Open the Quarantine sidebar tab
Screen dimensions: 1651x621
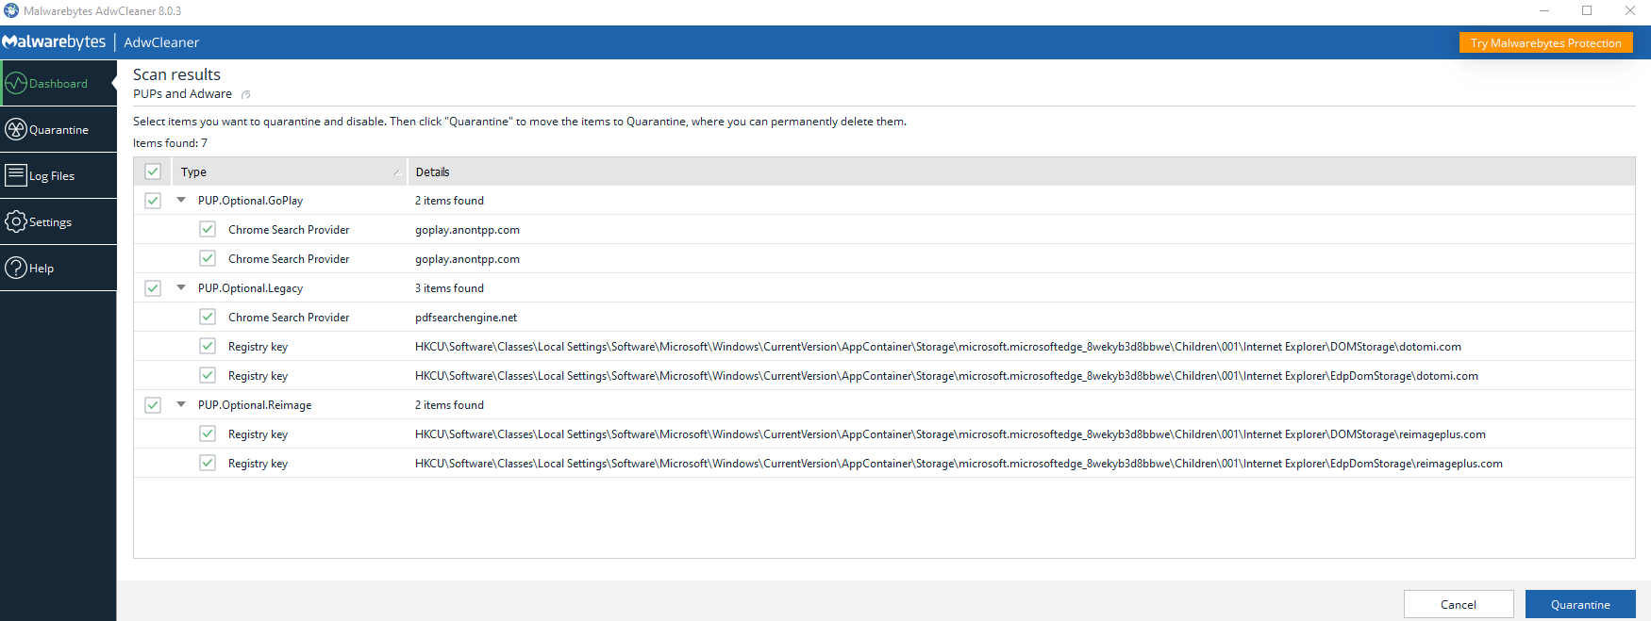[x=58, y=130]
